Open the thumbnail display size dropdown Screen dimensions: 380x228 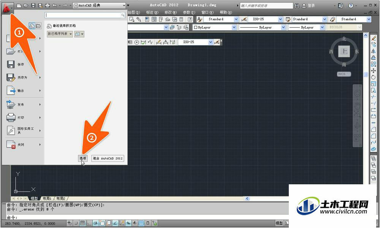pos(79,34)
